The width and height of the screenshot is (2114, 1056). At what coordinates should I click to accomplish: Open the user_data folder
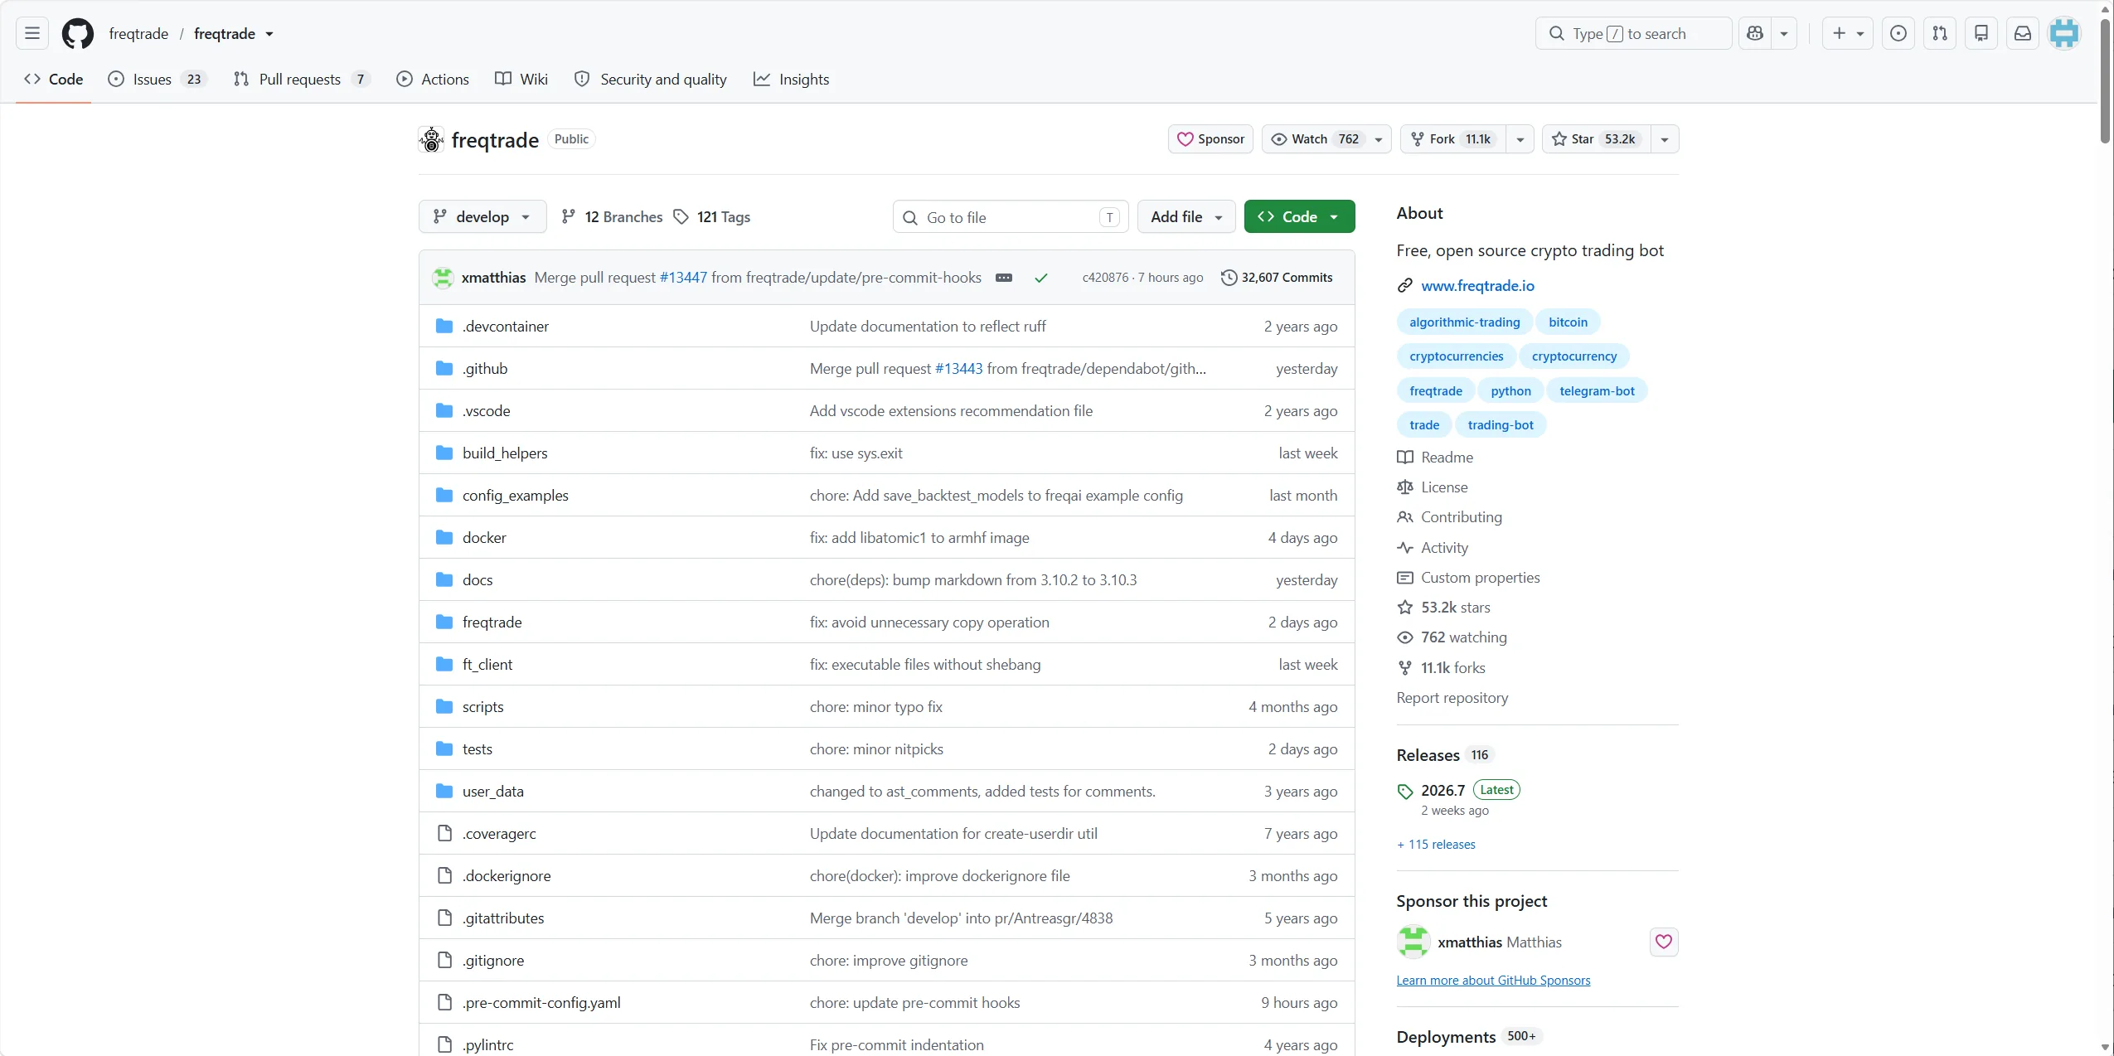[x=492, y=791]
